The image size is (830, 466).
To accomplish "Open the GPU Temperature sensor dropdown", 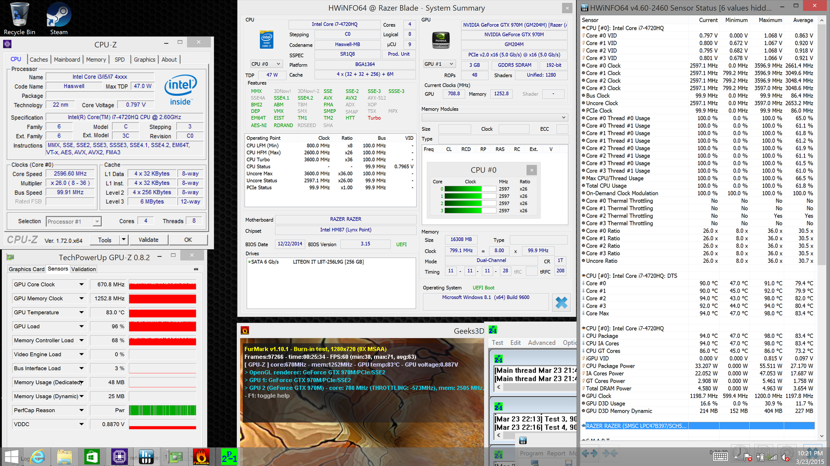I will (81, 312).
